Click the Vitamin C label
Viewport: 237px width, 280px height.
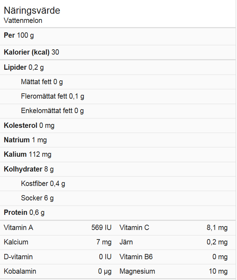[x=134, y=228]
